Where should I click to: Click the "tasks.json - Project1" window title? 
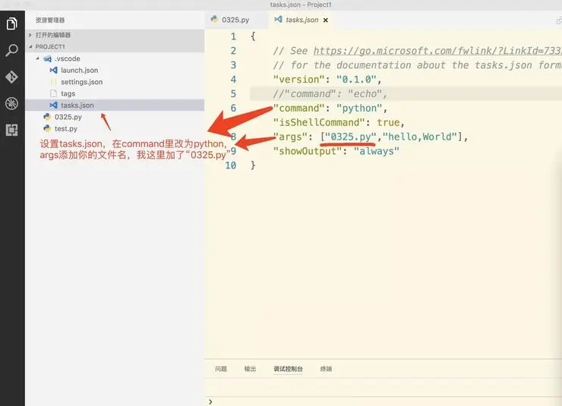point(301,5)
